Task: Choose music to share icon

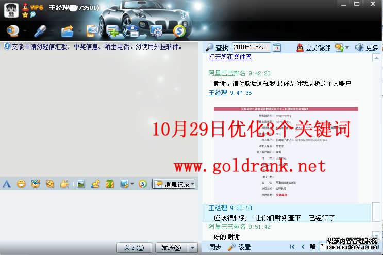Action: coord(95,184)
